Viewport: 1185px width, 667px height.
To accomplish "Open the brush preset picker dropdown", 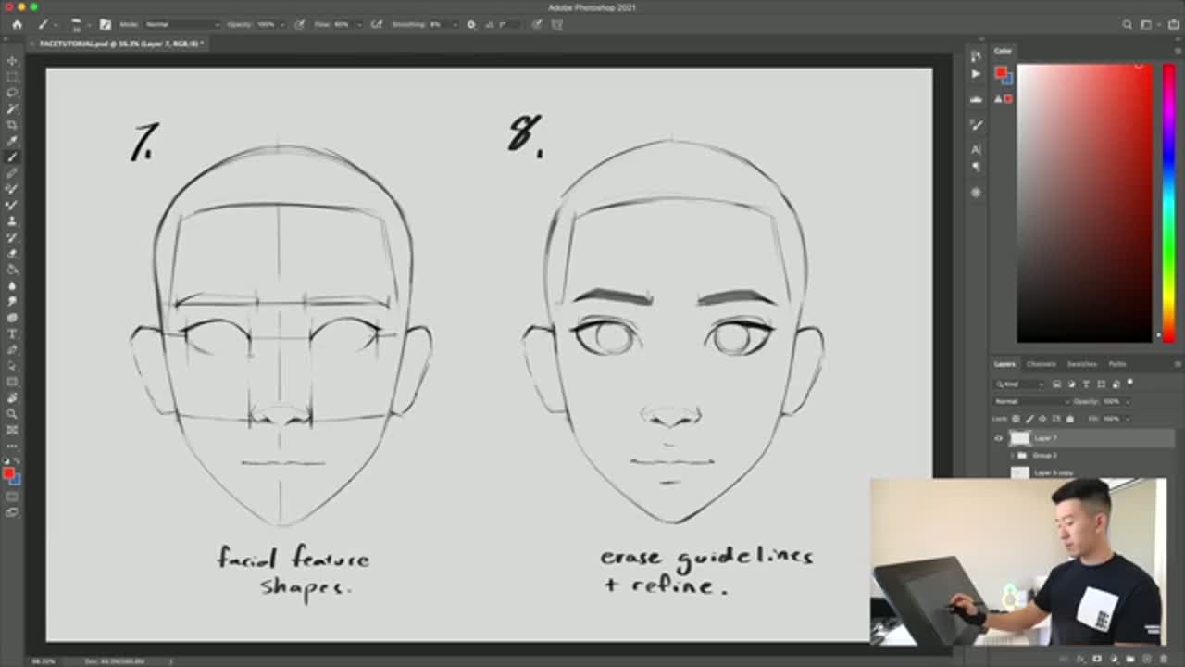I will (89, 25).
